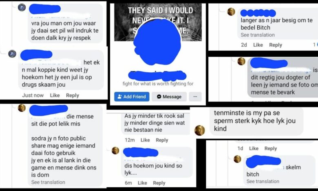Open the three-dots more options menu
Screen dimensions: 318x191
click(x=195, y=97)
